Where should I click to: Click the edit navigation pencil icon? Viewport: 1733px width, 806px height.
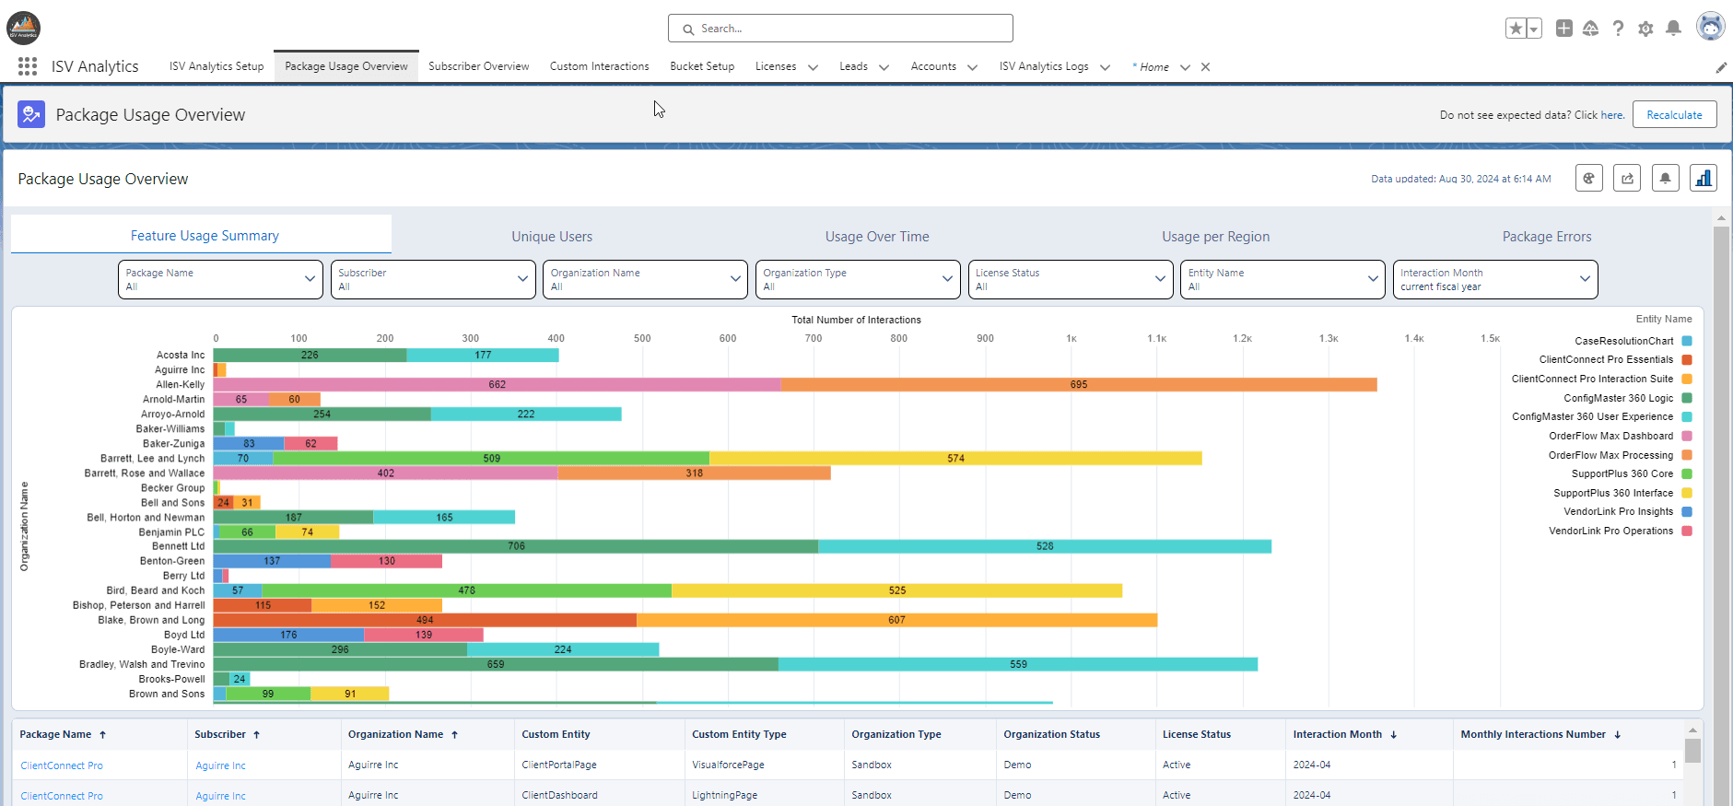(x=1721, y=67)
